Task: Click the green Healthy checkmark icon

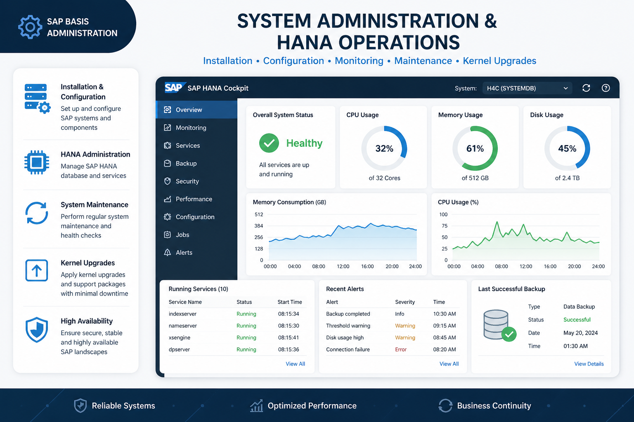Action: [x=269, y=143]
